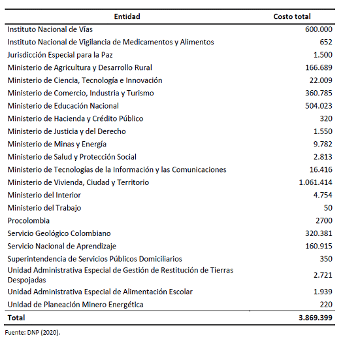This screenshot has width=343, height=338.
Task: Click the Entidad column header
Action: tap(127, 16)
